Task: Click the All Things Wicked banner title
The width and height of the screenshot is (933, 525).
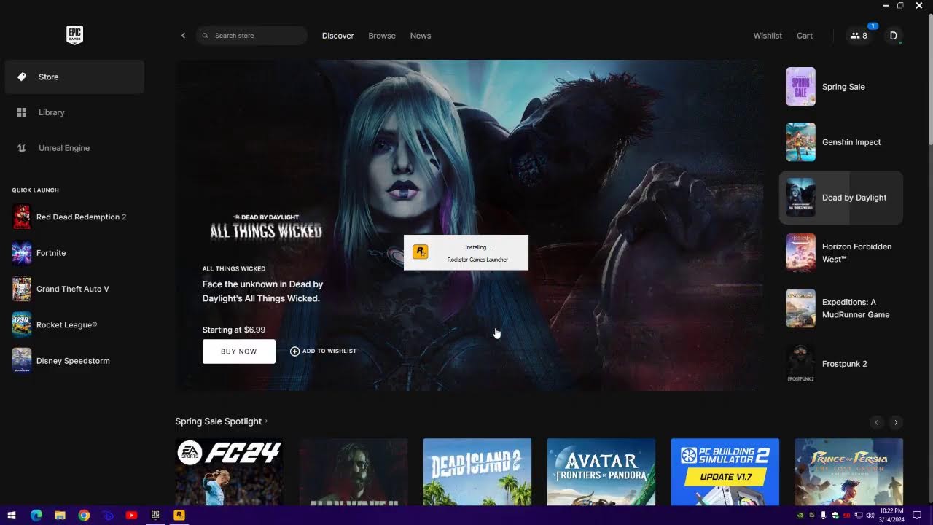Action: click(x=266, y=227)
